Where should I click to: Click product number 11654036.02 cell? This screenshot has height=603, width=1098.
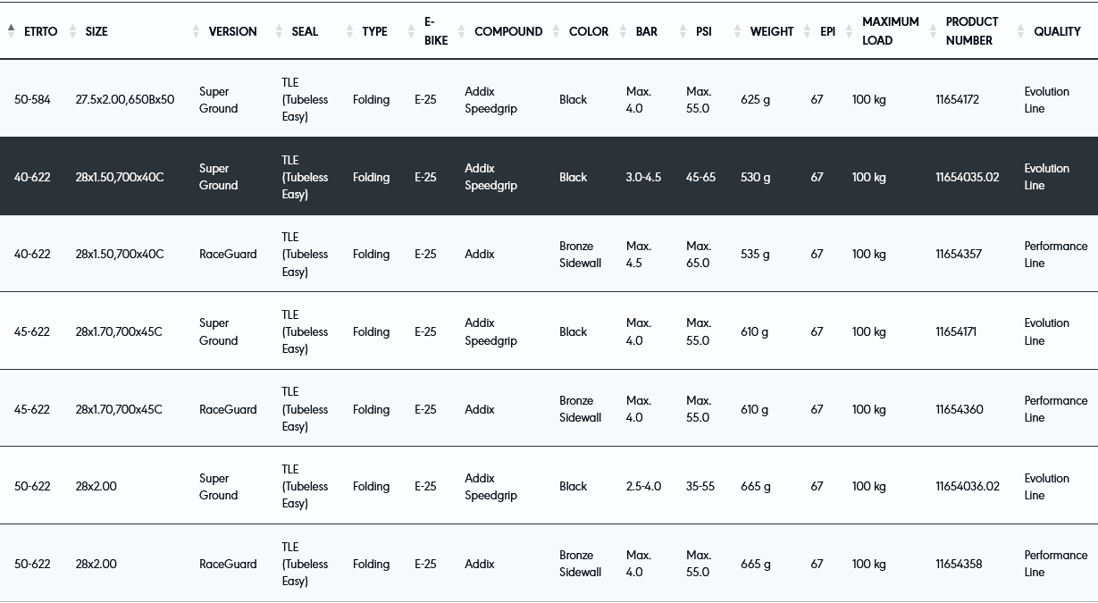click(x=967, y=487)
